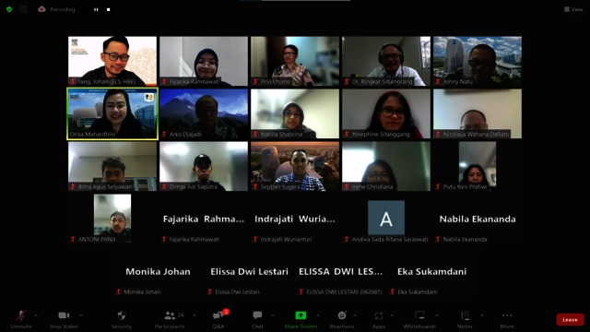Click the red Leave button

tap(570, 320)
